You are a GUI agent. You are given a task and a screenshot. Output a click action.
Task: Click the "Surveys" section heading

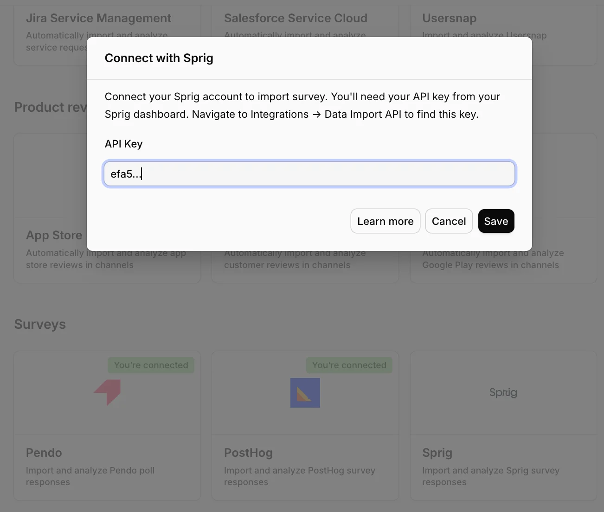40,324
